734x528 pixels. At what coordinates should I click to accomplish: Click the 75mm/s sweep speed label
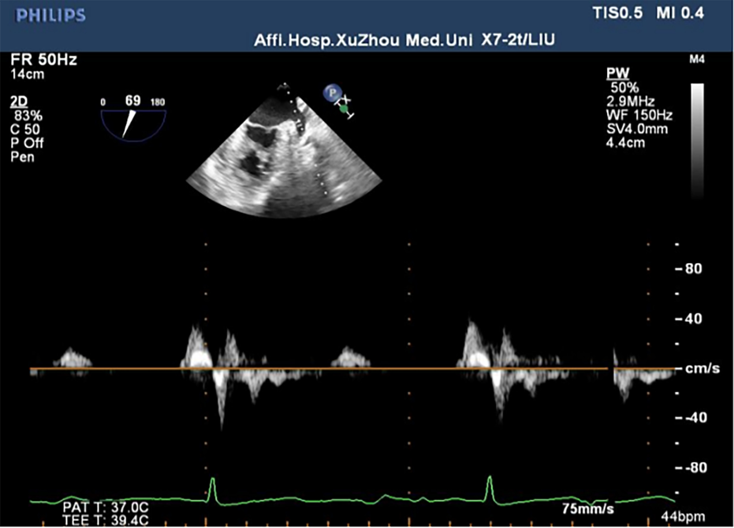click(588, 509)
